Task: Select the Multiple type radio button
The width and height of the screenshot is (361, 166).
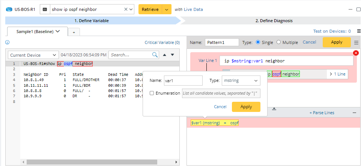Action: [278, 42]
